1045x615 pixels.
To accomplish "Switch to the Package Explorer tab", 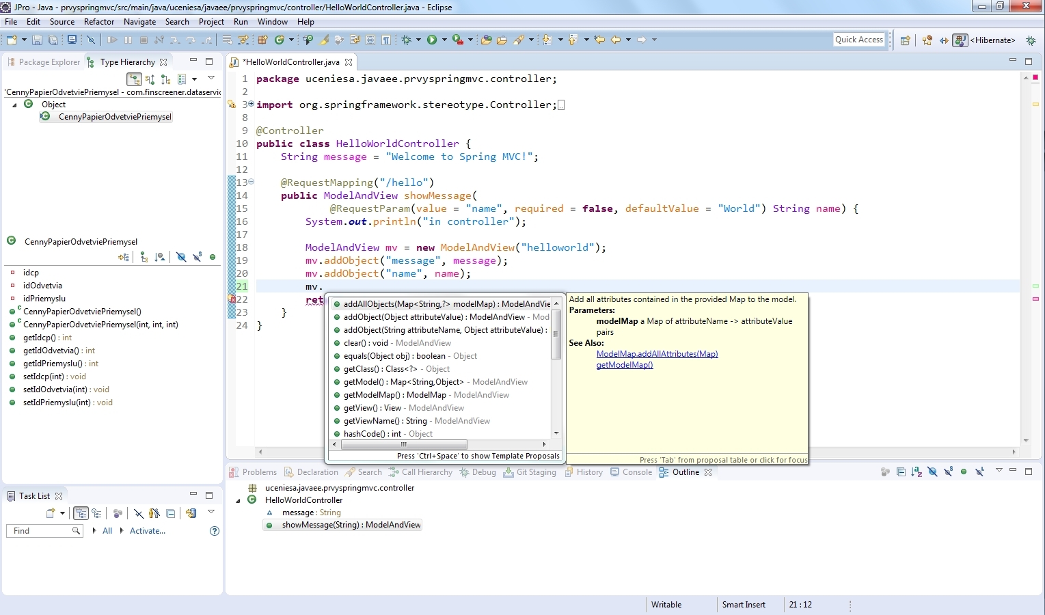I will pyautogui.click(x=44, y=62).
